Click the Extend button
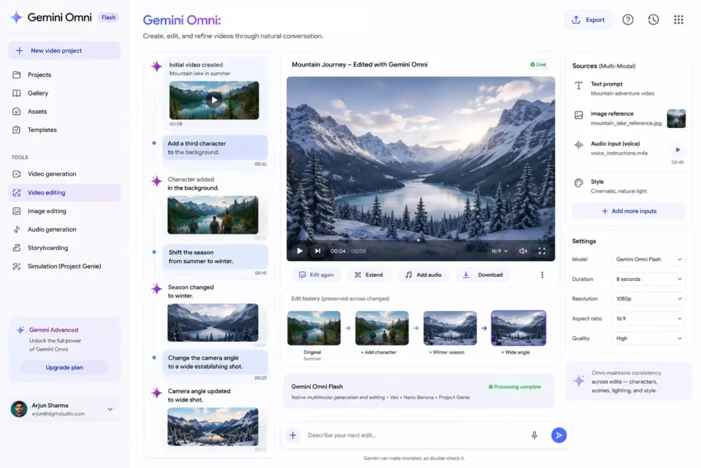701x468 pixels. click(369, 275)
